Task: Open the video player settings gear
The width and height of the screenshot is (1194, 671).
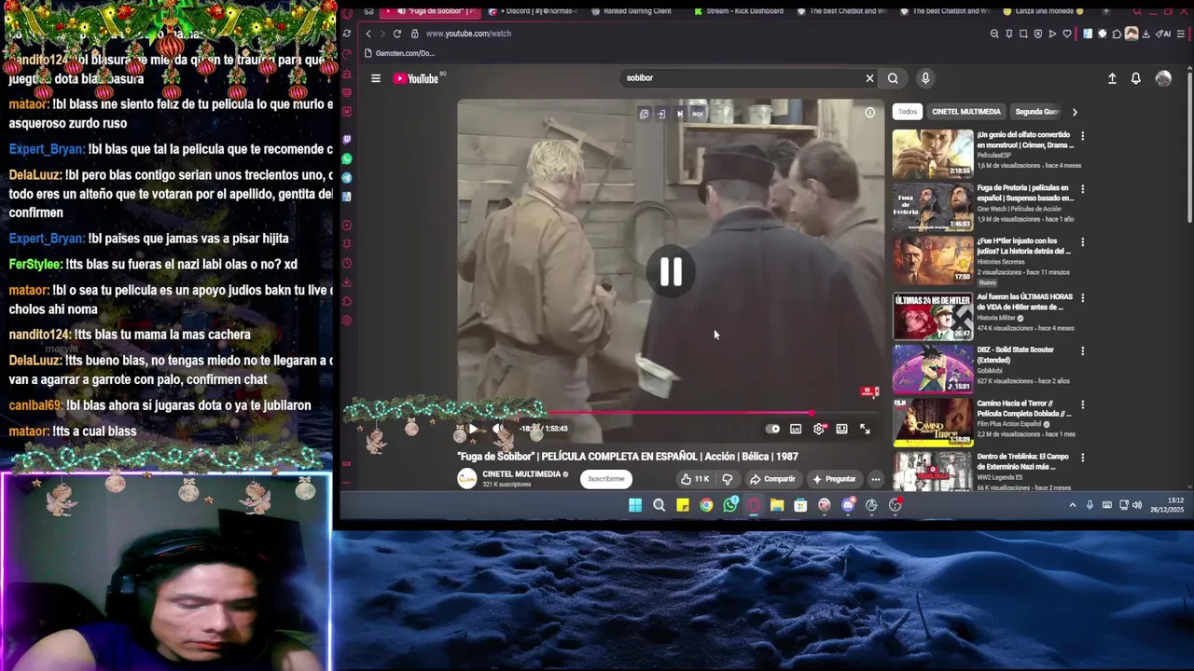Action: coord(819,429)
